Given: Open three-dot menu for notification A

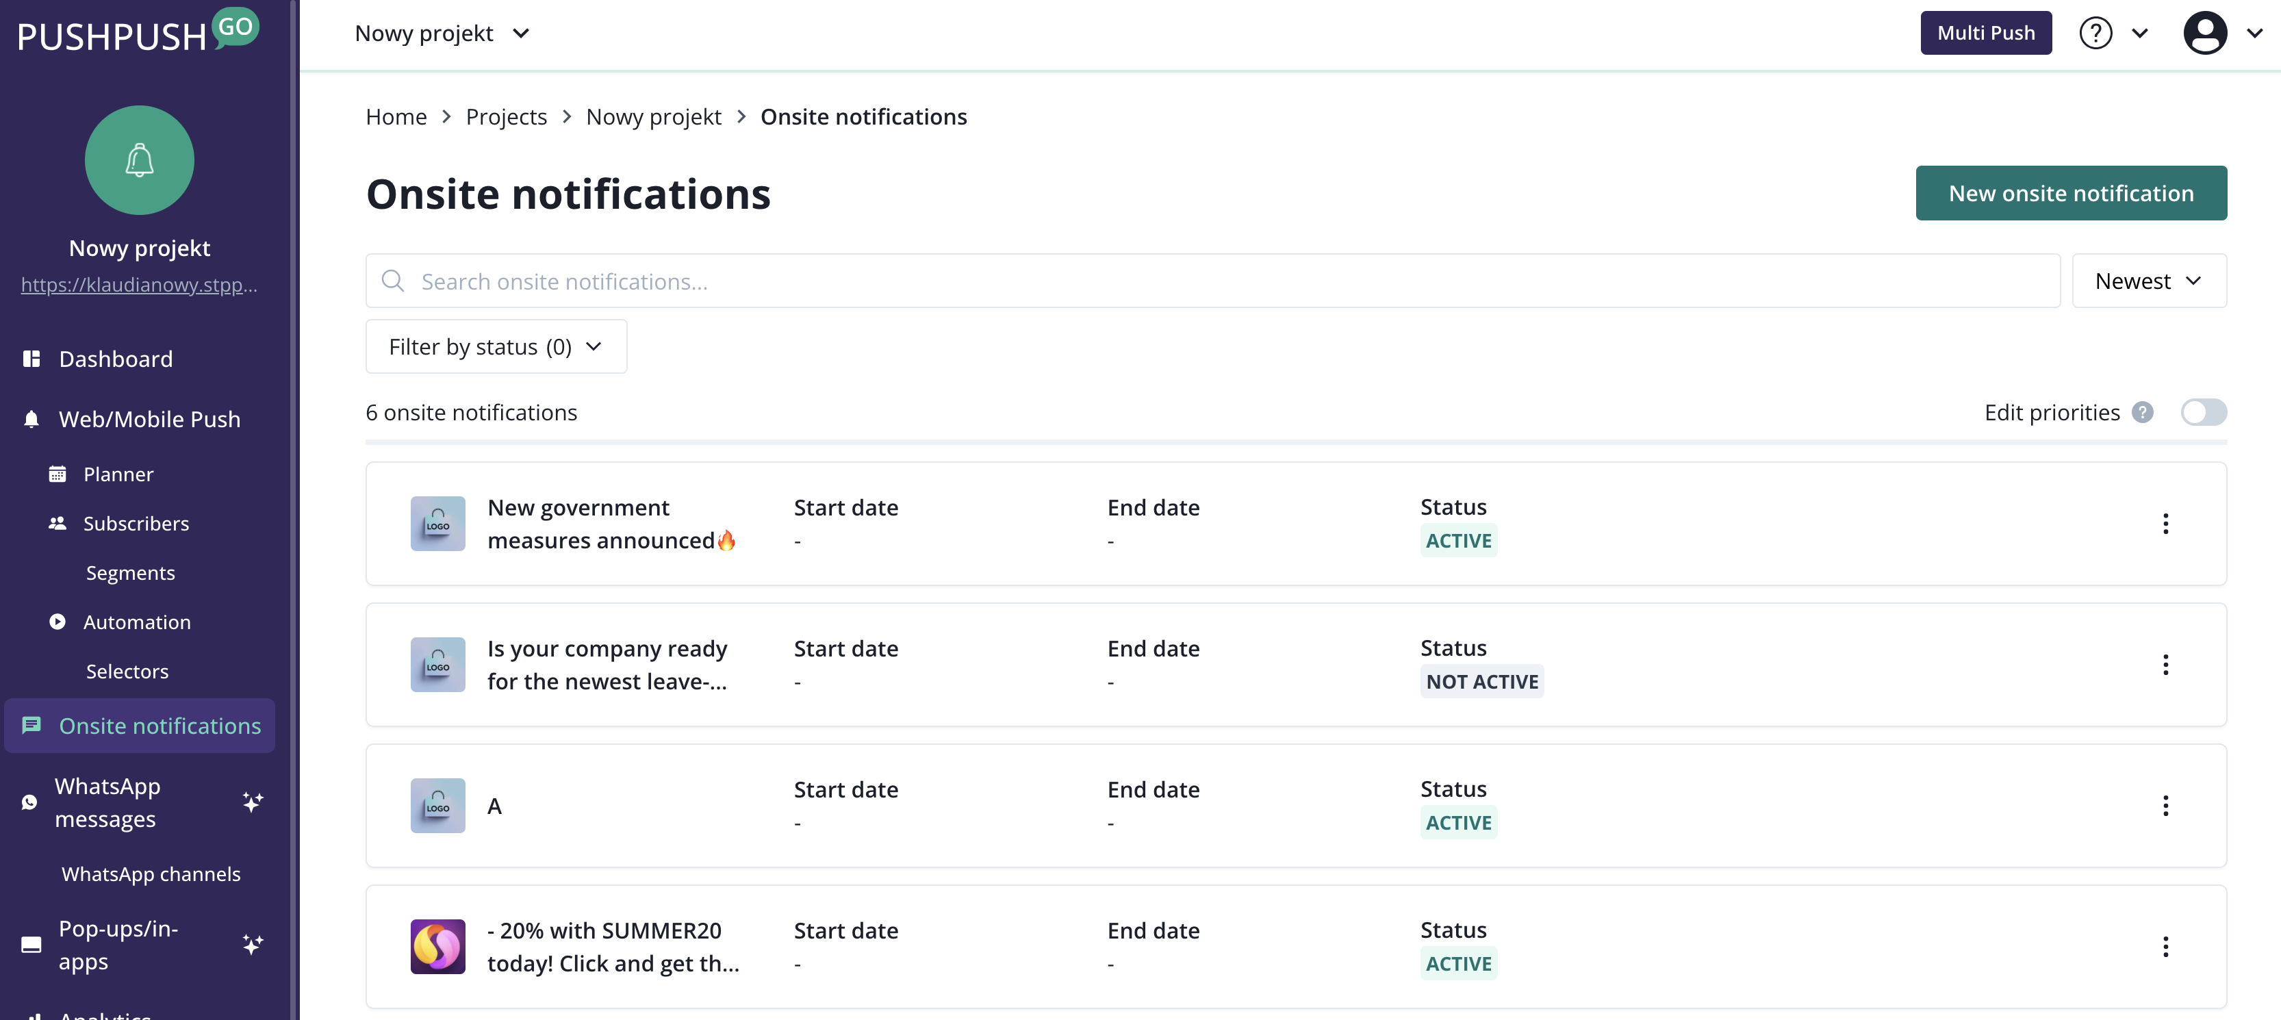Looking at the screenshot, I should pos(2165,806).
